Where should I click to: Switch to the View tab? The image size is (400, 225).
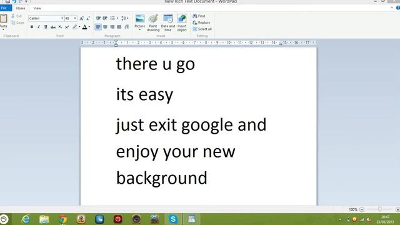(37, 8)
